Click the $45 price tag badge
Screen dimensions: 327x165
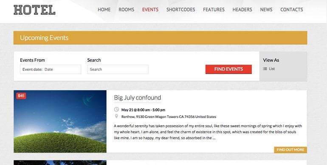pos(21,96)
